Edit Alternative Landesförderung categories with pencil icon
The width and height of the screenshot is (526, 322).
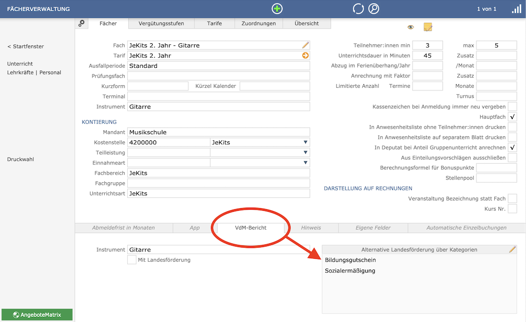point(512,250)
